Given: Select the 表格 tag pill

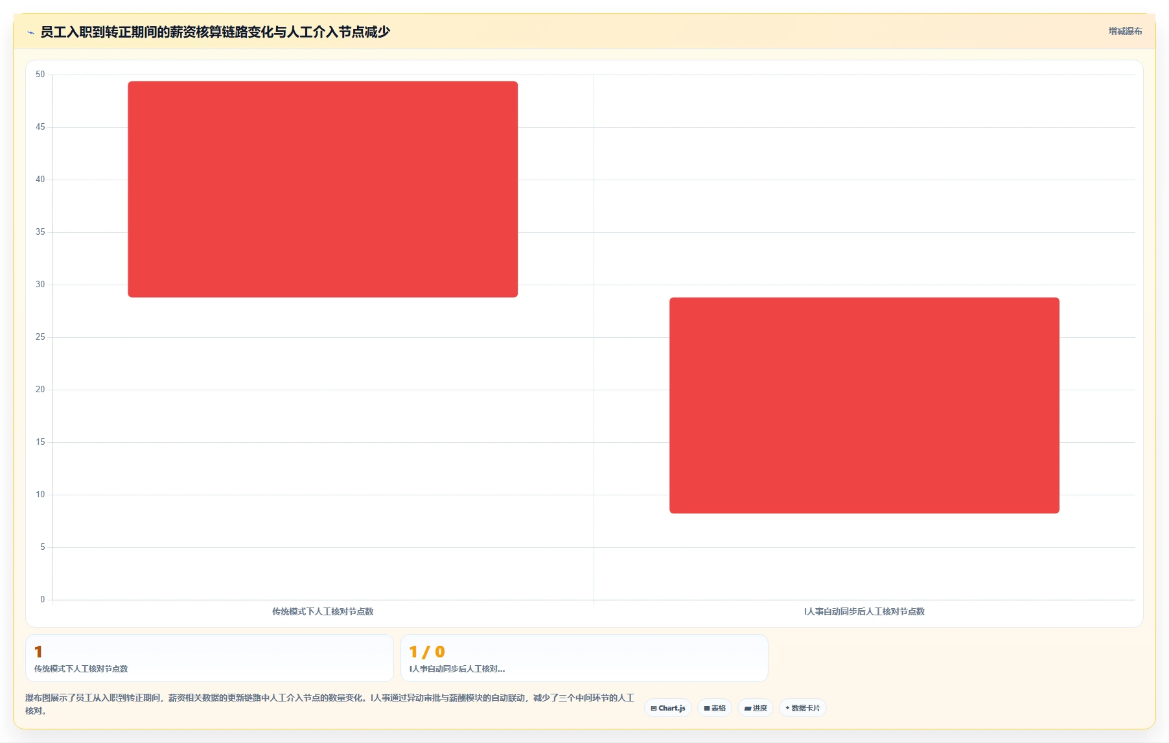Looking at the screenshot, I should coord(715,708).
